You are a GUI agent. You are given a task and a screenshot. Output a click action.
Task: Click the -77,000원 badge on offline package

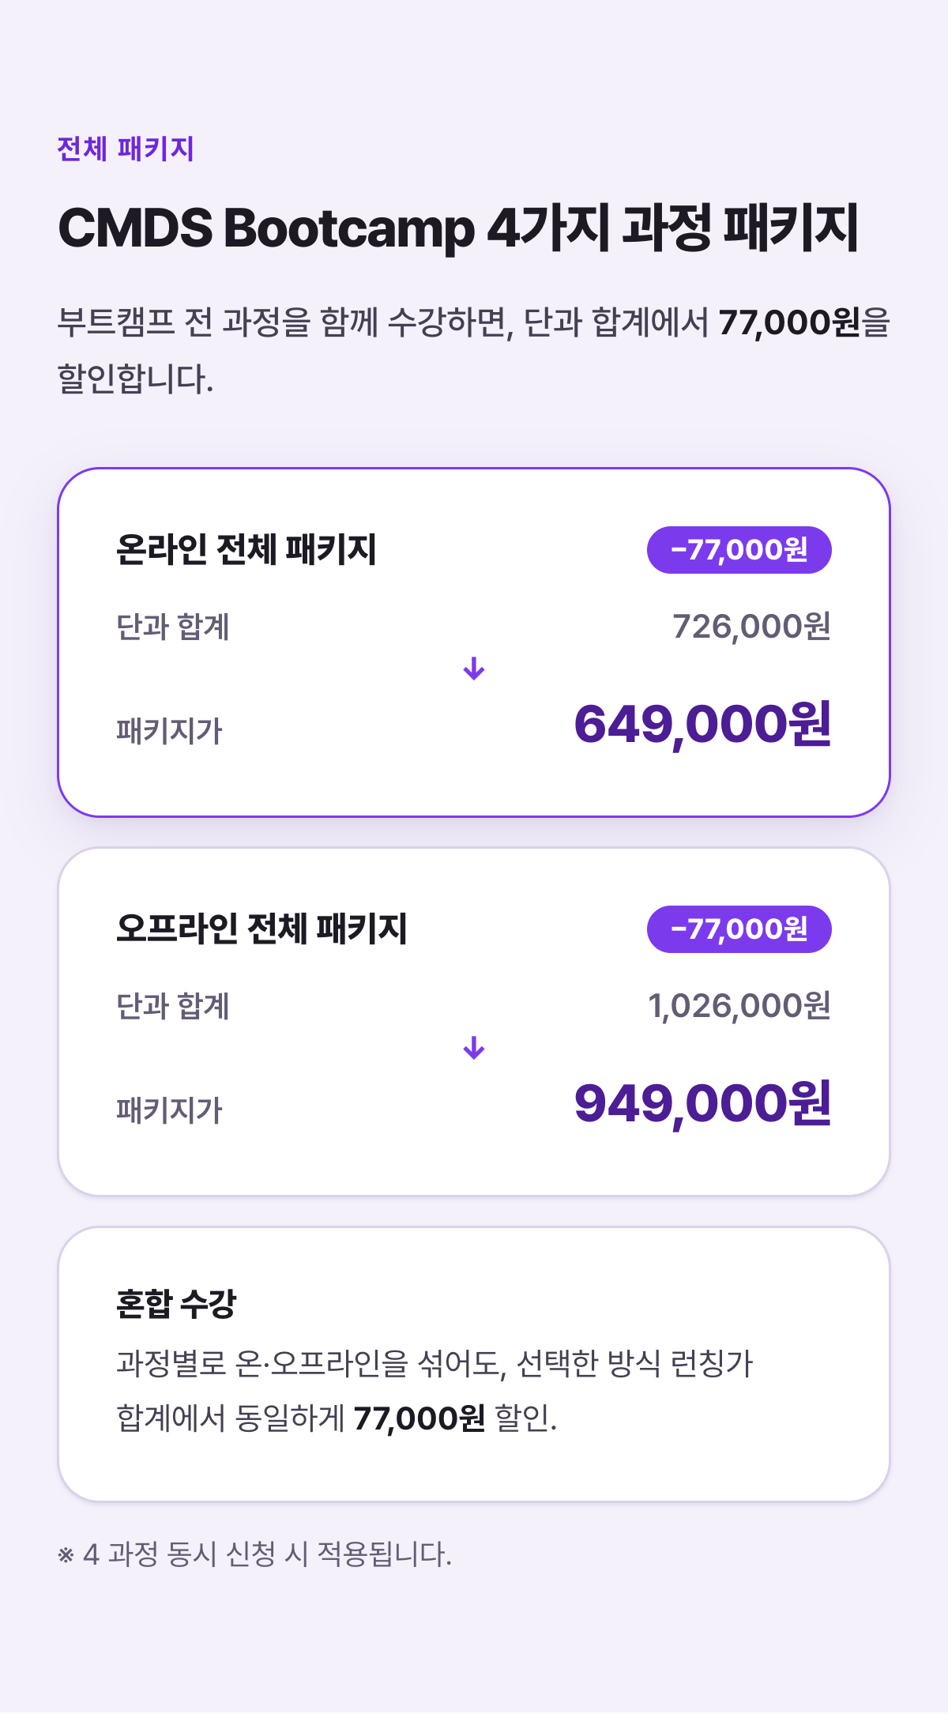point(739,929)
